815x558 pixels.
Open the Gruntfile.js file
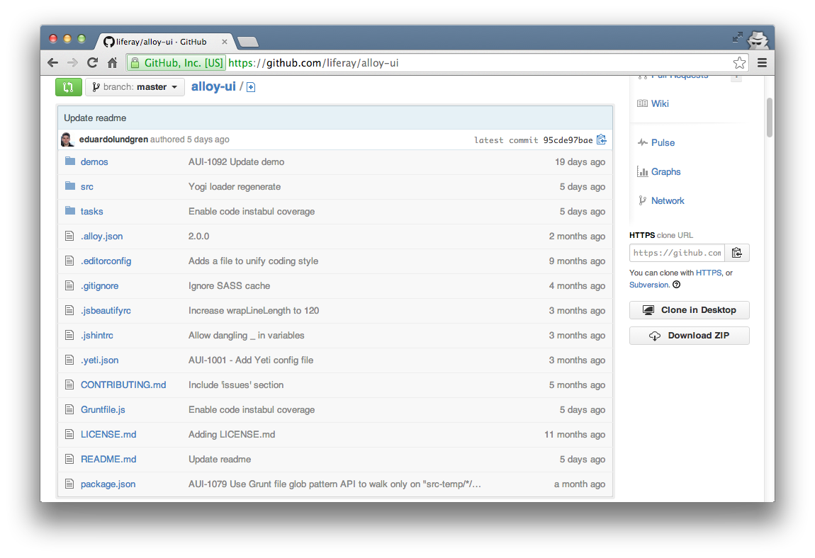103,409
